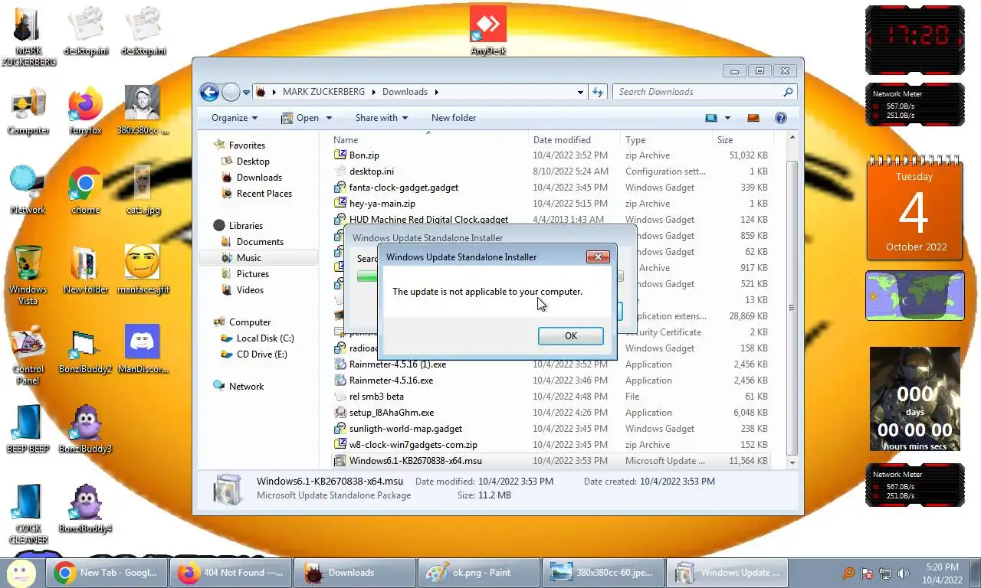Image resolution: width=981 pixels, height=588 pixels.
Task: Open Recent Places in navigation pane
Action: click(264, 194)
